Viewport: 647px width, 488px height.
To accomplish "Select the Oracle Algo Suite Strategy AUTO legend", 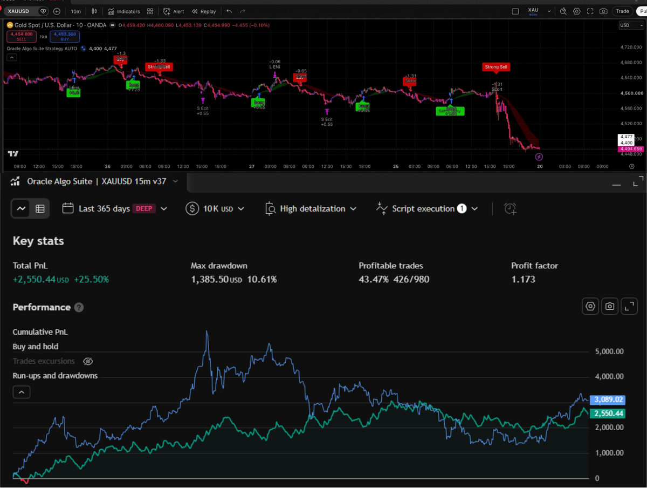I will pos(42,49).
